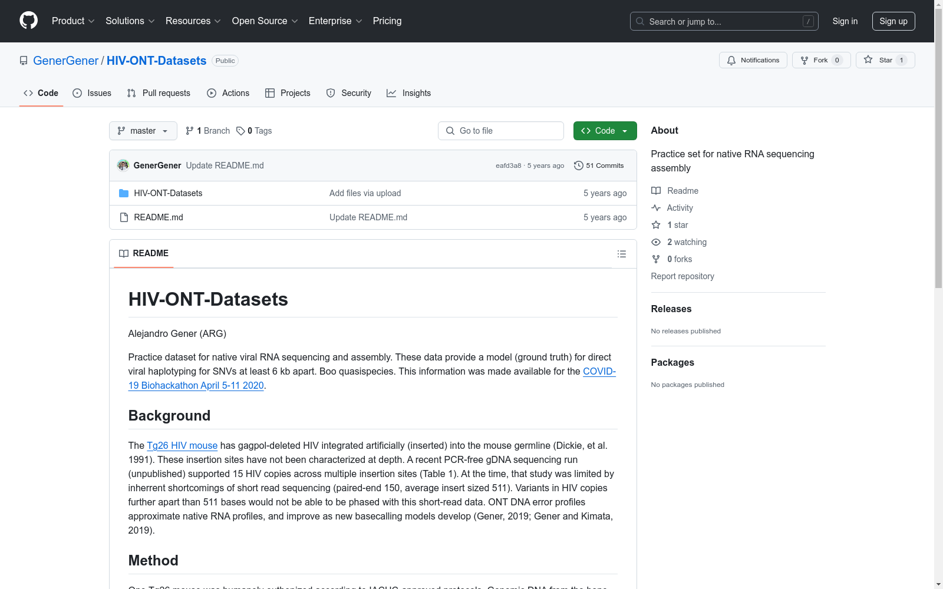View the 51 Commits history
Viewport: 943px width, 589px height.
pos(599,166)
